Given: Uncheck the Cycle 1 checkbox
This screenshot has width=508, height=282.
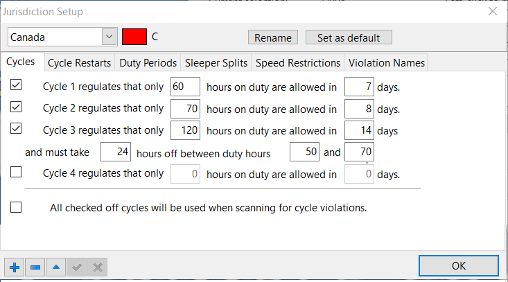Looking at the screenshot, I should tap(16, 85).
